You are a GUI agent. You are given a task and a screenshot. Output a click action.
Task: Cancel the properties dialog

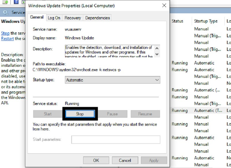click(x=125, y=160)
